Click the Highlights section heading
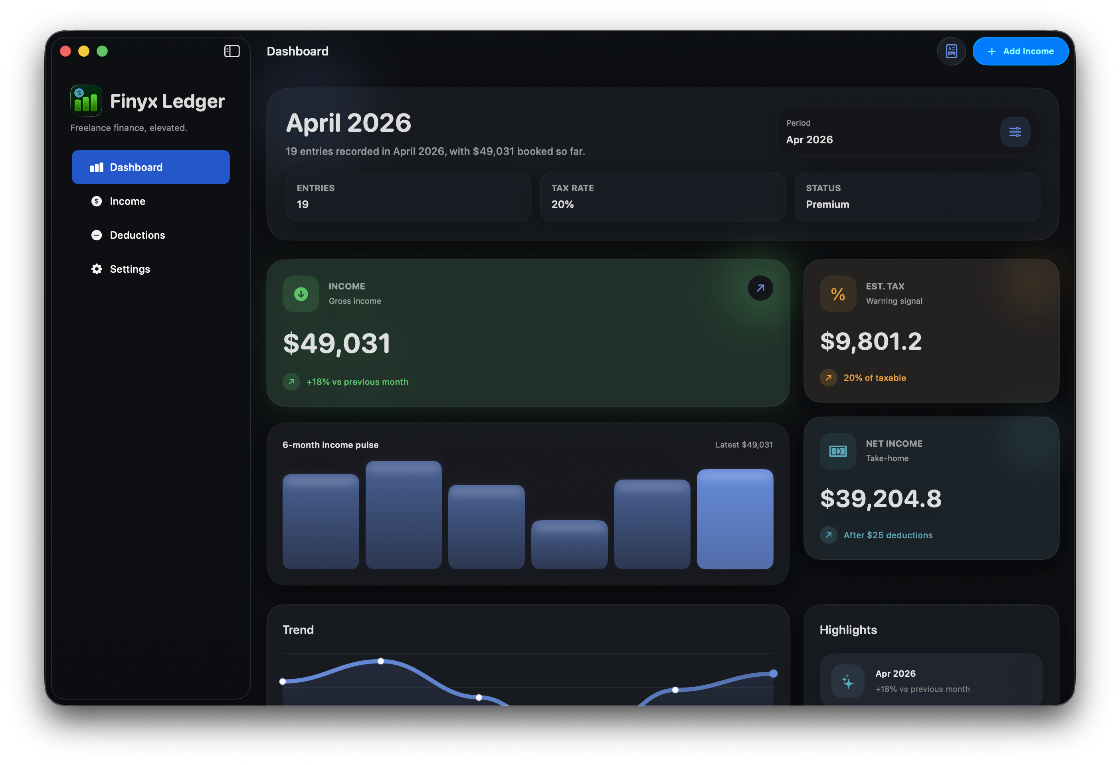Viewport: 1120px width, 765px height. [848, 630]
